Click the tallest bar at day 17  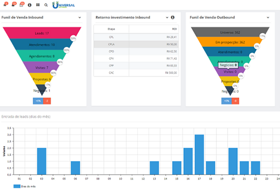pos(199,154)
